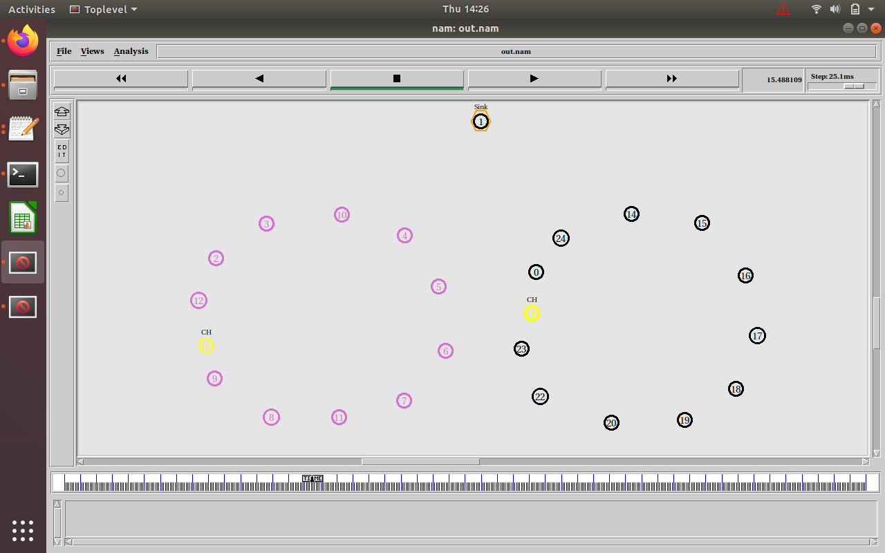Open the network status tray icon

[x=817, y=9]
